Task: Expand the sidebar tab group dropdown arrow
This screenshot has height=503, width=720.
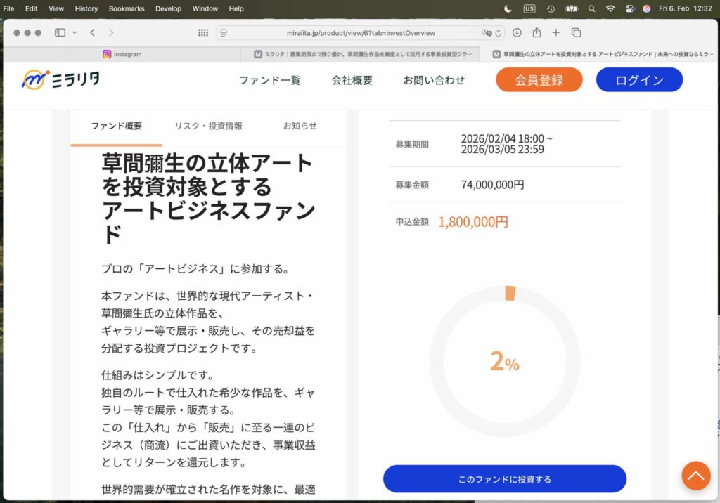Action: click(x=75, y=32)
